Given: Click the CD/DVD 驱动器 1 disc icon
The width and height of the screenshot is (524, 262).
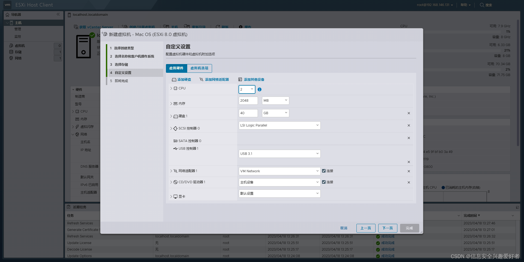Looking at the screenshot, I should [x=175, y=182].
